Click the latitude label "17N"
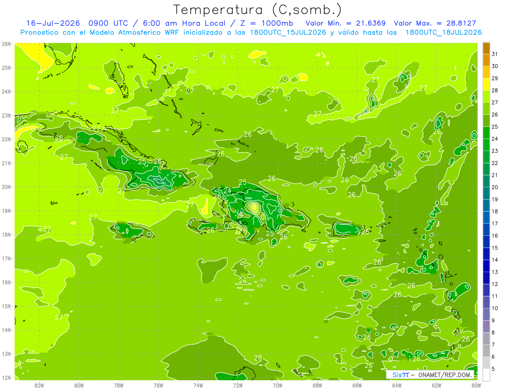Screen dimensions: 506x391 pos(6,258)
